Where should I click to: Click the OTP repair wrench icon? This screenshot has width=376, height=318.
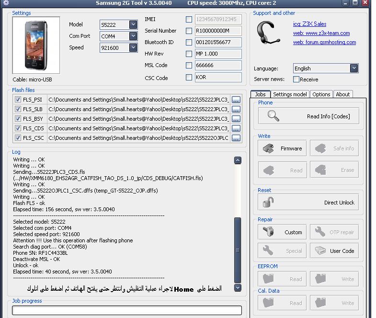coord(320,232)
